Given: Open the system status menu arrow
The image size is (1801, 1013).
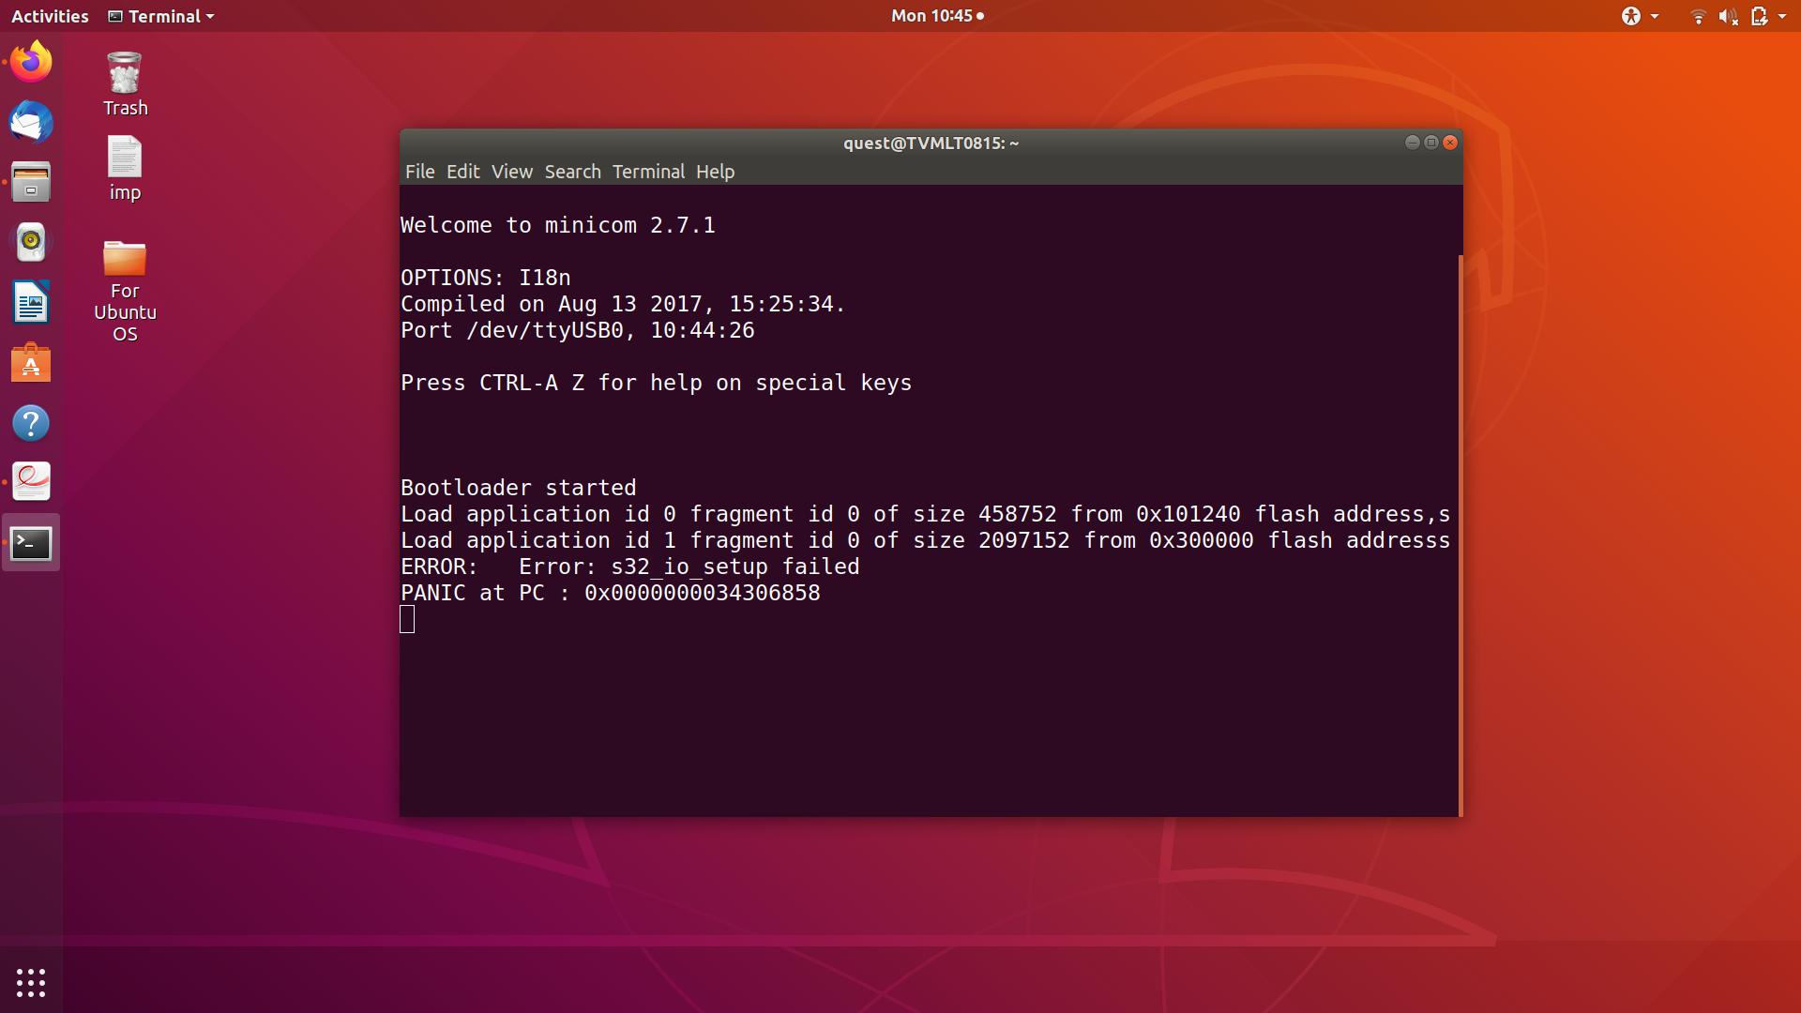Looking at the screenshot, I should [x=1782, y=16].
